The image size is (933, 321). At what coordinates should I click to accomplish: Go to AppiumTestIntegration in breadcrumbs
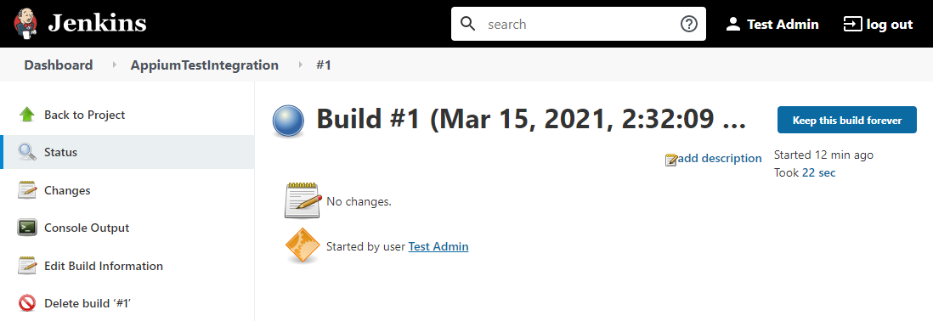tap(205, 65)
